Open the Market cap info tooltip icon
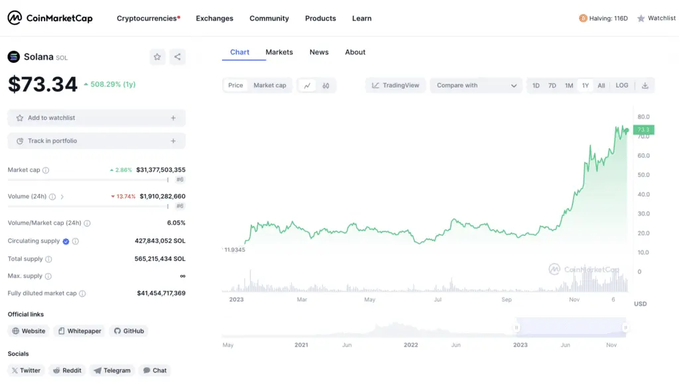The width and height of the screenshot is (679, 383). 46,170
